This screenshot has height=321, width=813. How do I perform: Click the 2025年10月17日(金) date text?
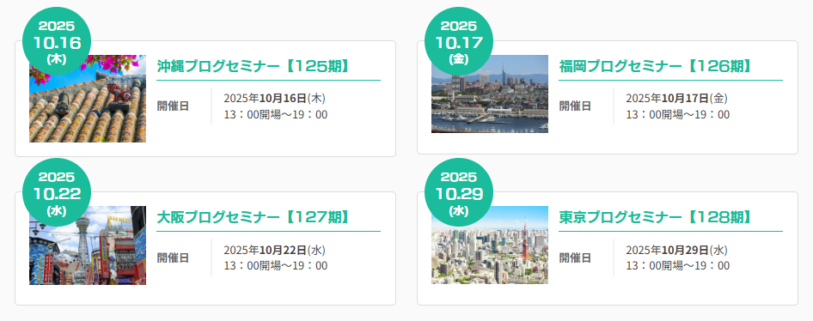pos(676,99)
